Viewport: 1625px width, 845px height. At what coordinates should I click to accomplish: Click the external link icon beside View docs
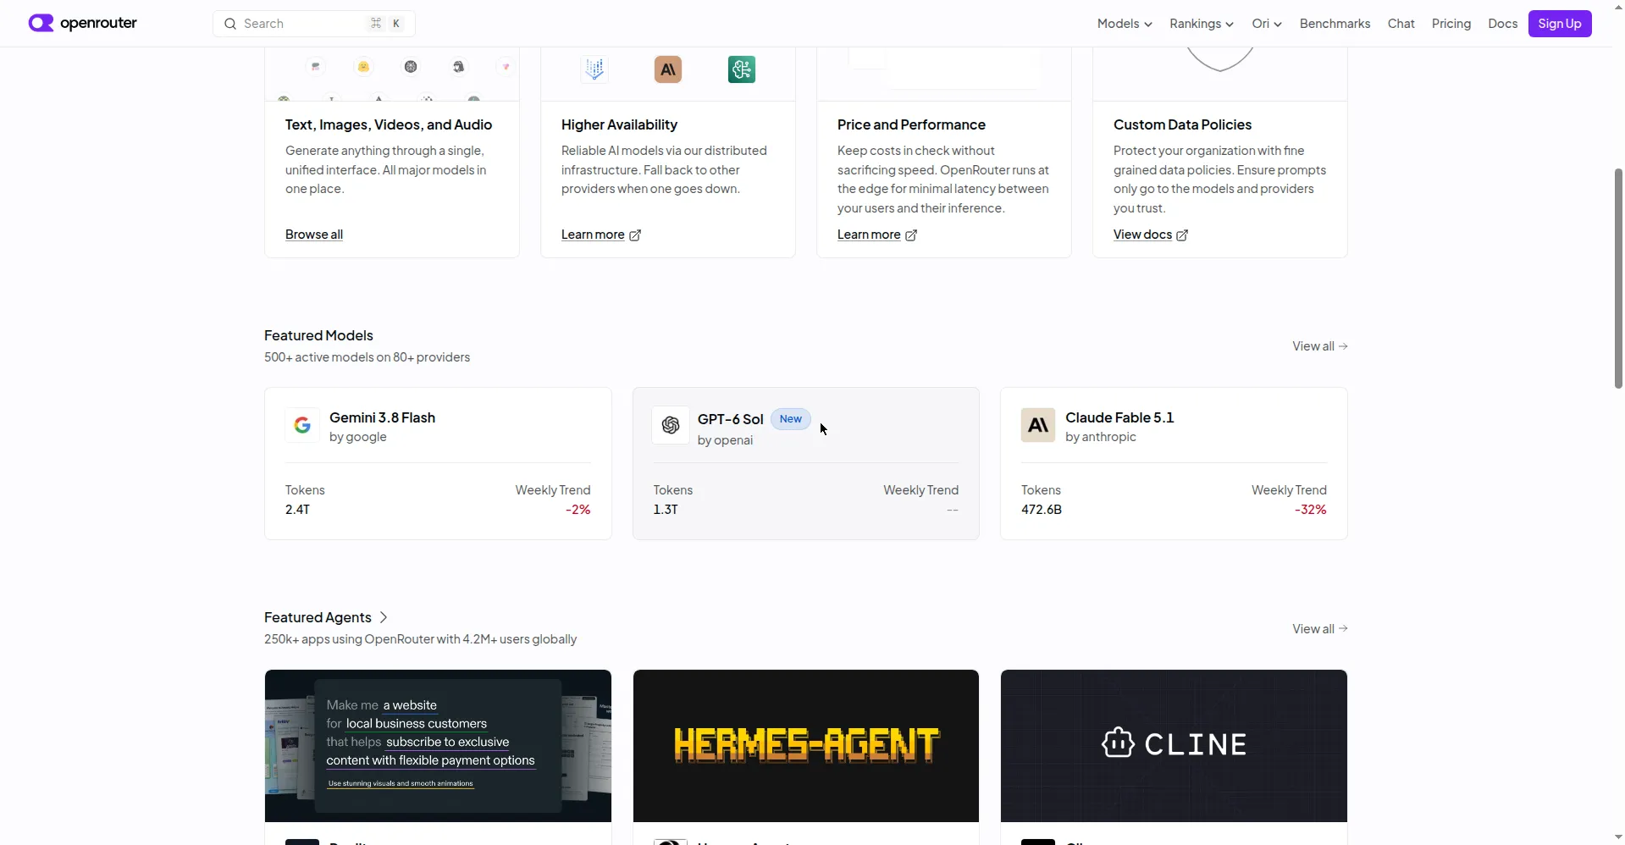1182,235
